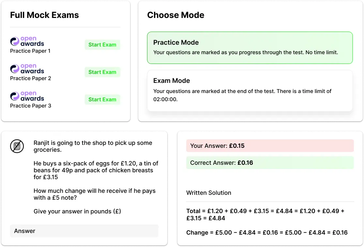Click the Full Mock Exams heading
The image size is (364, 247).
pos(44,15)
